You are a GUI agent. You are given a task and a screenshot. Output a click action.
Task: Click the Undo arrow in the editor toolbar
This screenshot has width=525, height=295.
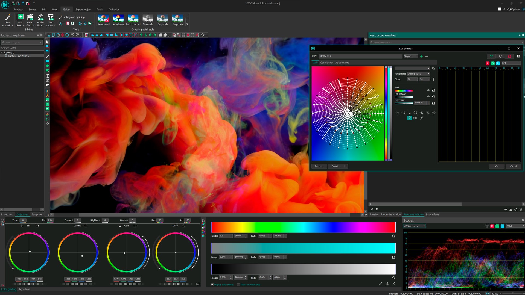[x=73, y=35]
